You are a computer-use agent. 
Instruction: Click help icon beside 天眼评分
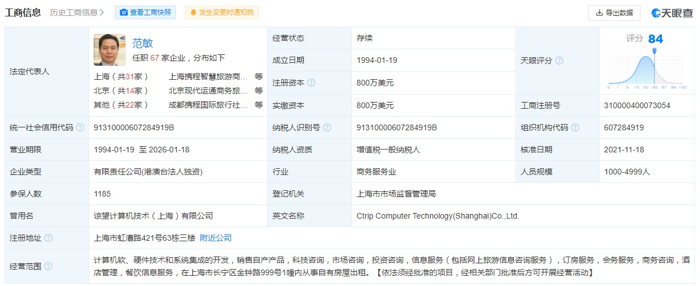click(559, 61)
